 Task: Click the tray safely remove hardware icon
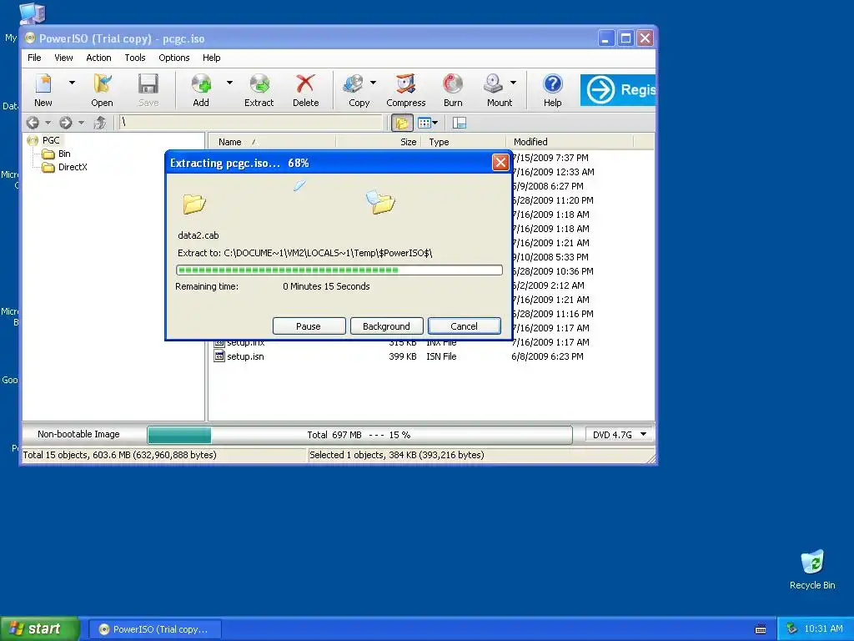coord(791,629)
